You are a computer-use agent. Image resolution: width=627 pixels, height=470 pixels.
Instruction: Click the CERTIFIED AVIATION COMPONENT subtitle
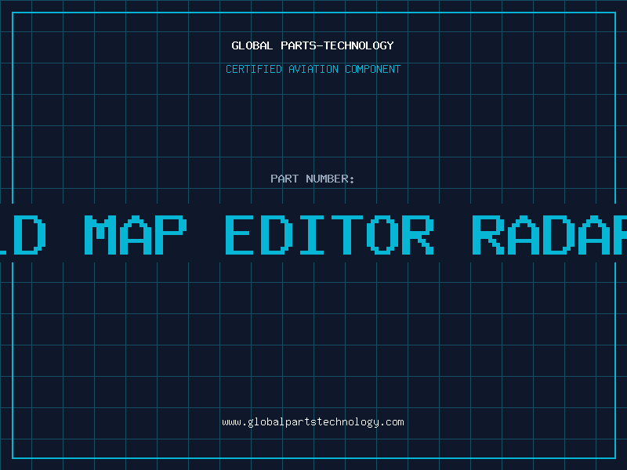(313, 69)
